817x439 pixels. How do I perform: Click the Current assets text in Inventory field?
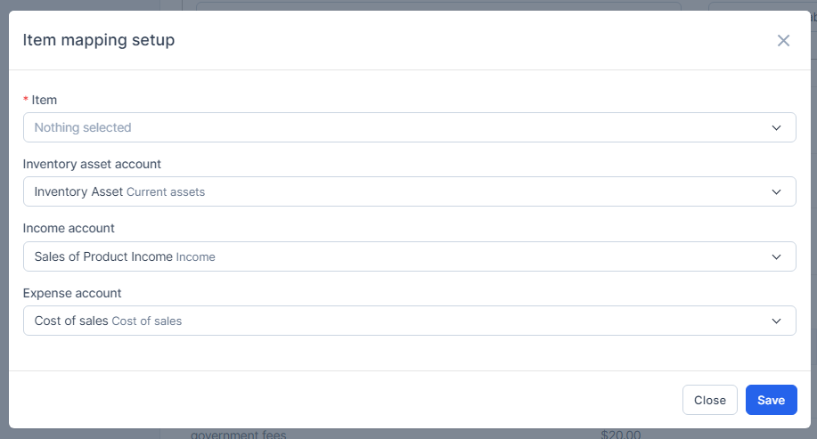tap(166, 192)
